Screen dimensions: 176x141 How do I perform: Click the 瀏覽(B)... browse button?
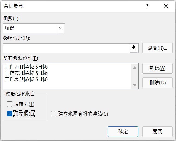pyautogui.click(x=157, y=48)
